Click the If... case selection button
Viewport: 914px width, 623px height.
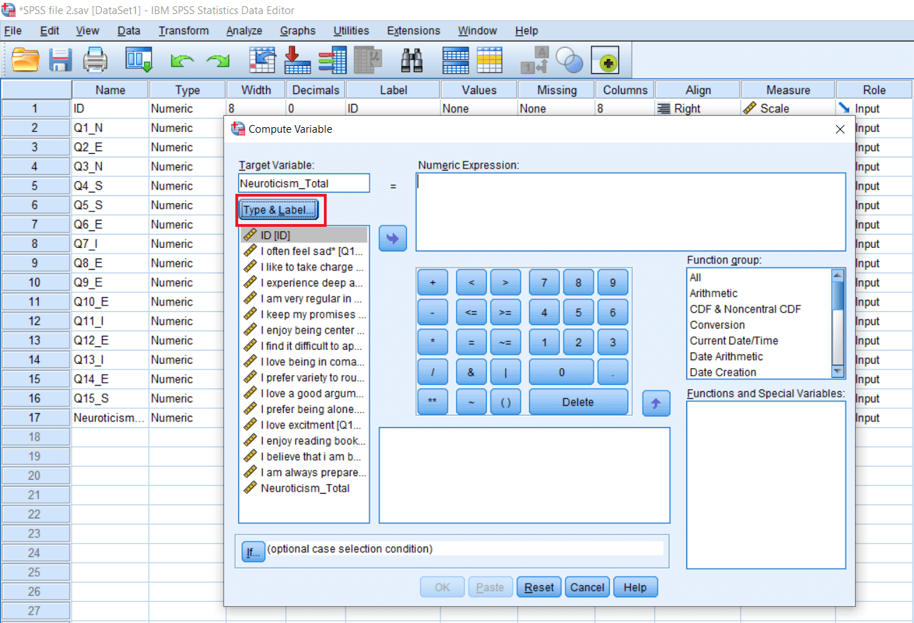[253, 552]
